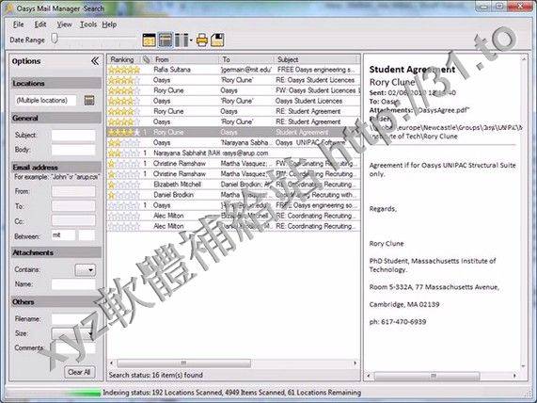Open the Size dropdown under Others

pos(72,333)
